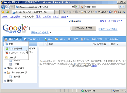Open the その他の操作 dropdown

click(x=113, y=39)
